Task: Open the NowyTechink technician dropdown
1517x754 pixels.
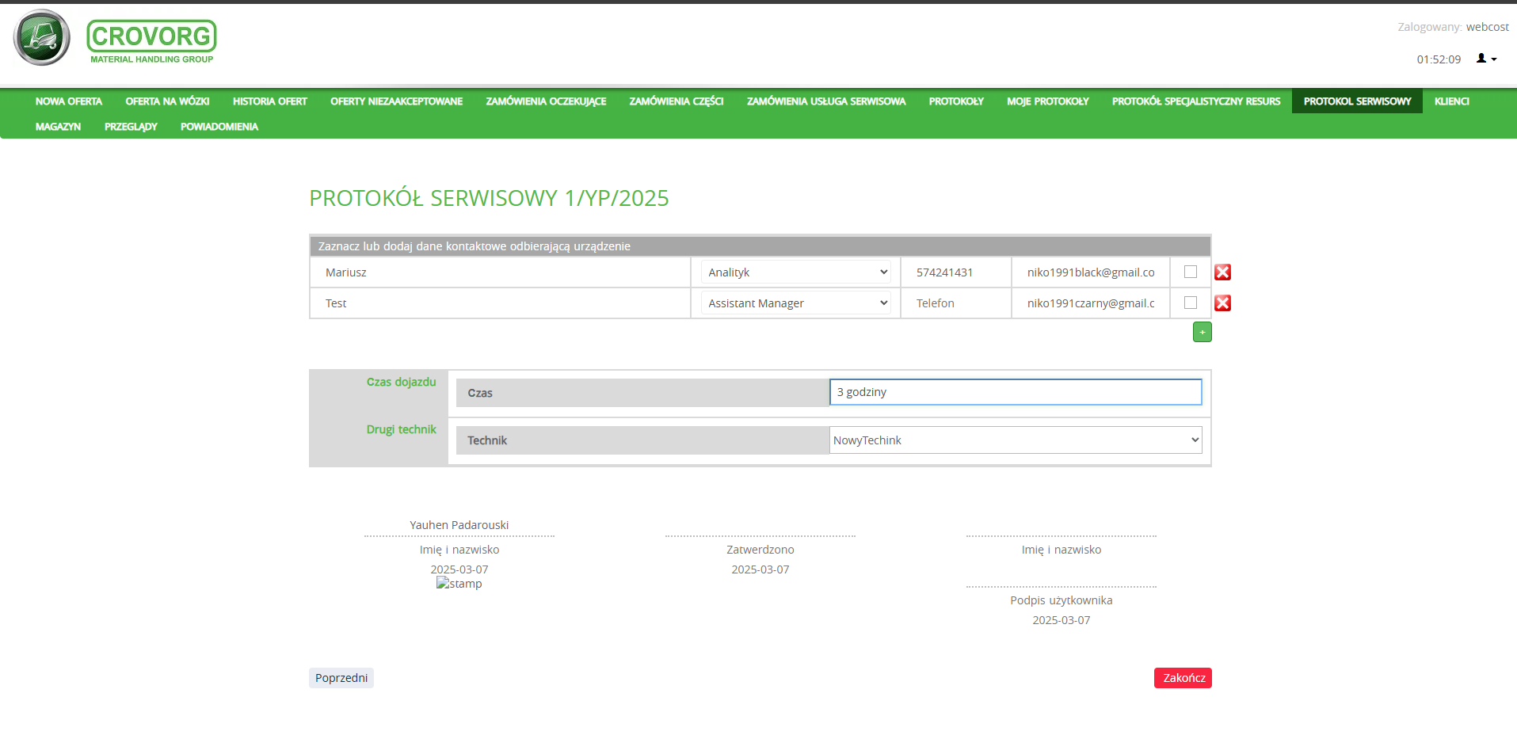Action: (1015, 440)
